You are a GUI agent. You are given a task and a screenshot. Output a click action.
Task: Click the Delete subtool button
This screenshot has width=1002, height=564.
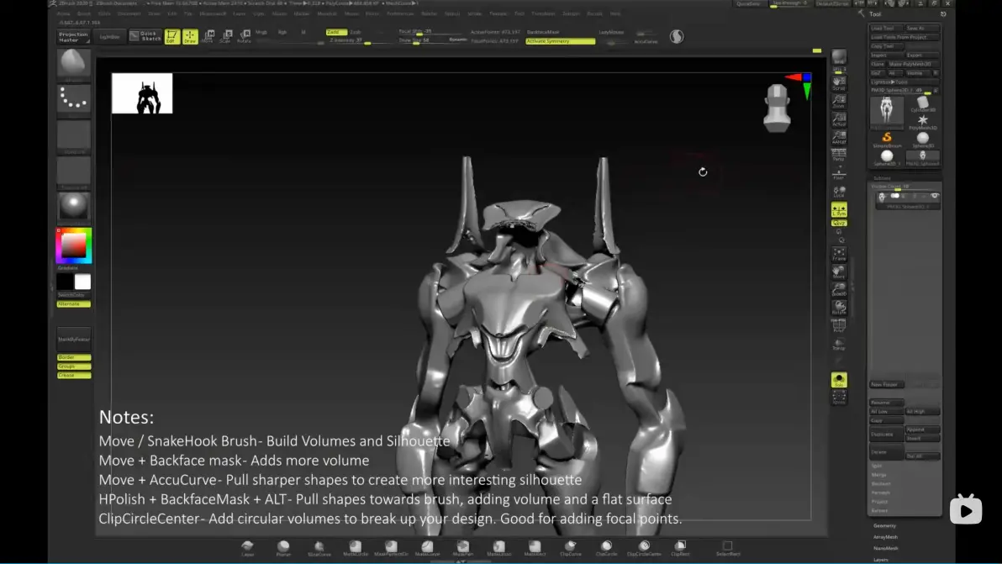tap(886, 452)
